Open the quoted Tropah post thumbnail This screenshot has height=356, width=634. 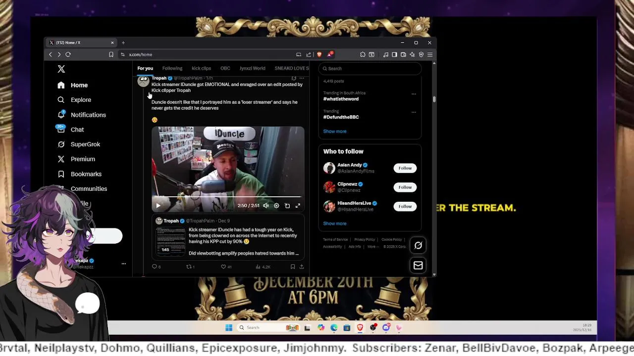171,242
